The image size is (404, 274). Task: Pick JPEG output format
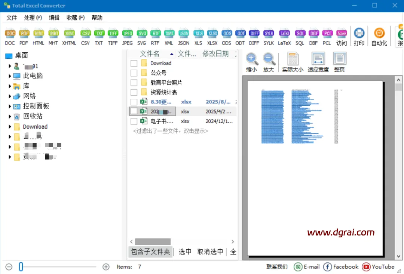(128, 37)
